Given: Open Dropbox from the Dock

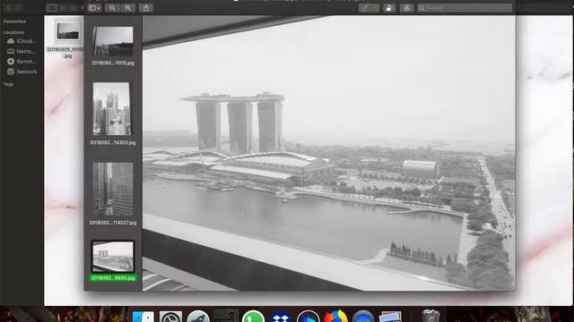Looking at the screenshot, I should click(281, 317).
